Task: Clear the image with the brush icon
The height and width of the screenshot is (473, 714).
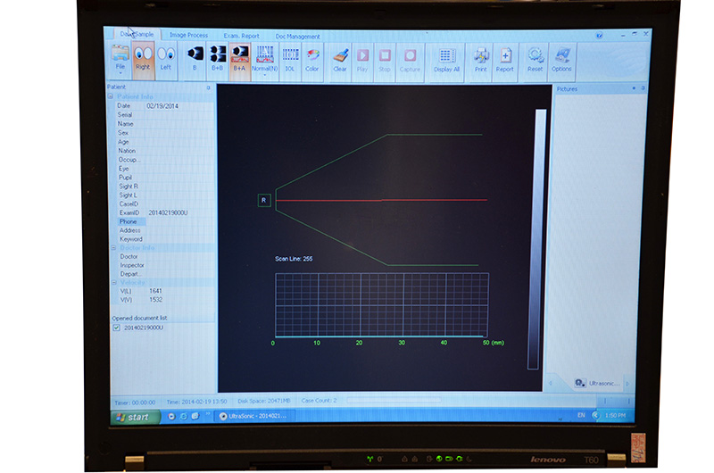Action: (340, 59)
